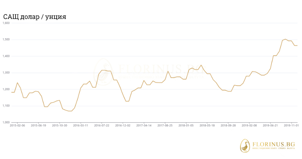Select the 2016-03-11 date on x-axis
302x159 pixels.
coord(80,125)
